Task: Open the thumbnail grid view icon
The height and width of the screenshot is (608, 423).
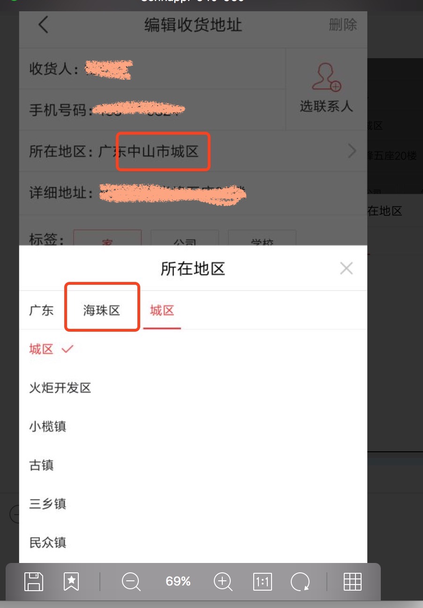Action: (x=353, y=582)
